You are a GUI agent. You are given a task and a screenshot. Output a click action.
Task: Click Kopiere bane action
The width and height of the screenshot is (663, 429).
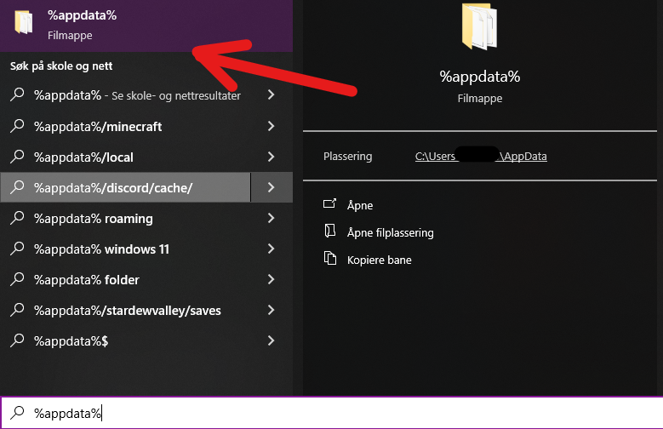(x=380, y=260)
